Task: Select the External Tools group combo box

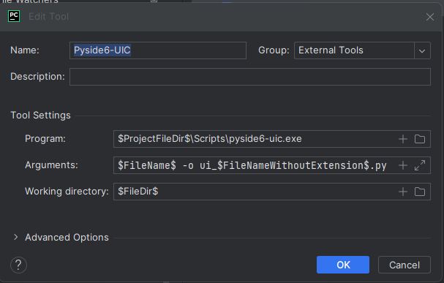Action: 362,50
